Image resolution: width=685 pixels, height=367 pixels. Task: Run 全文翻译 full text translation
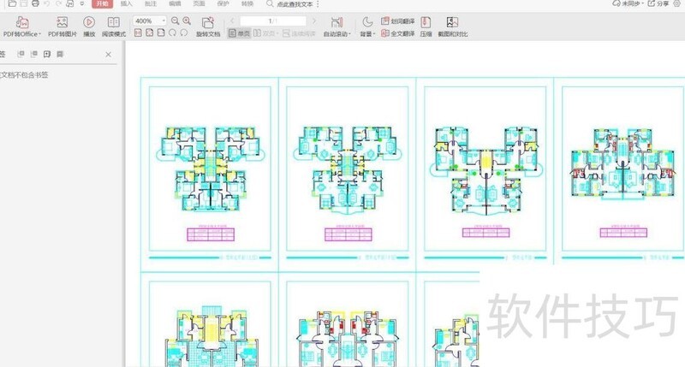pos(397,33)
